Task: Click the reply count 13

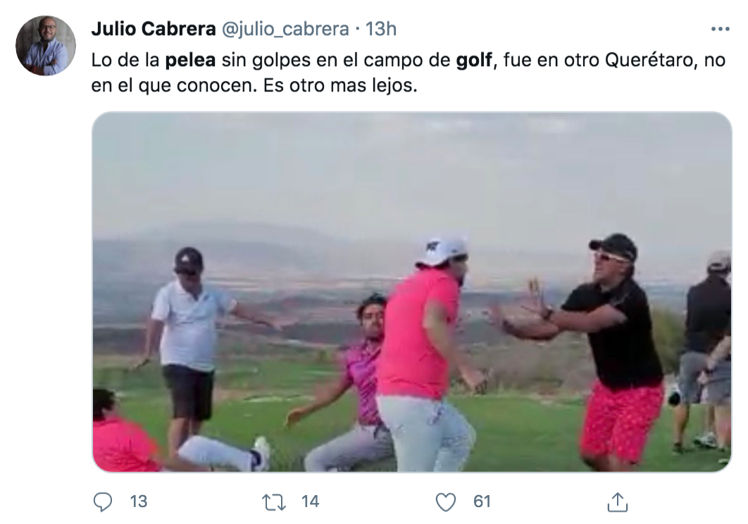Action: click(138, 501)
